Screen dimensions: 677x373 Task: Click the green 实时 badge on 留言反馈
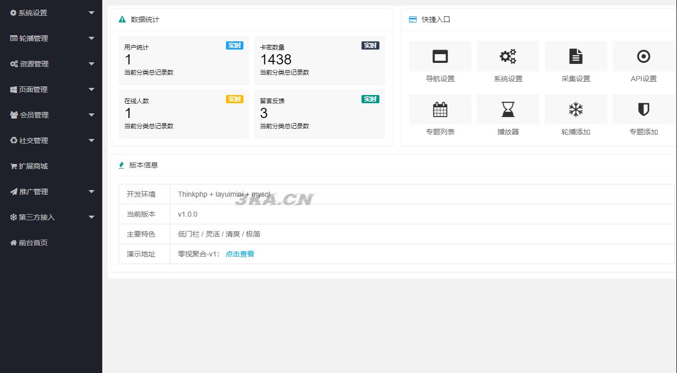pos(370,99)
